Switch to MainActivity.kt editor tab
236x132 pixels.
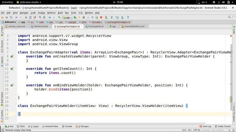click(x=41, y=26)
